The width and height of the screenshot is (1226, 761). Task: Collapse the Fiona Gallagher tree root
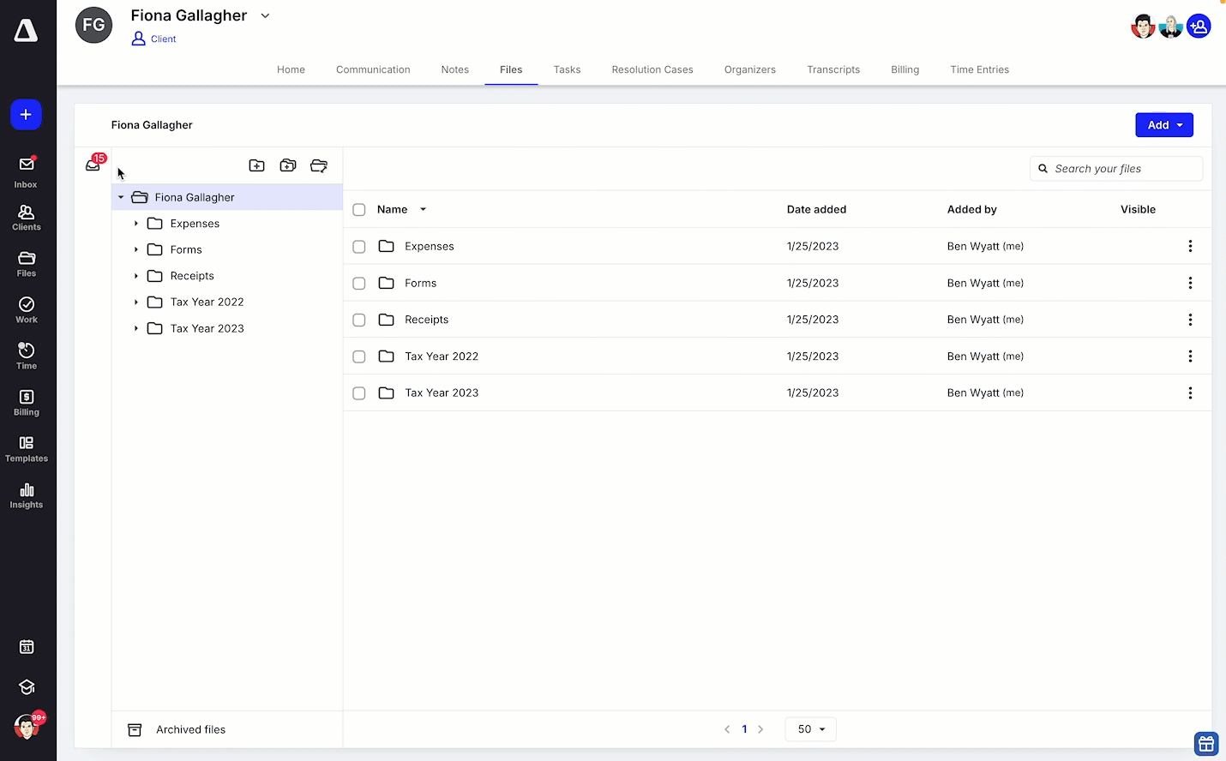click(x=121, y=197)
